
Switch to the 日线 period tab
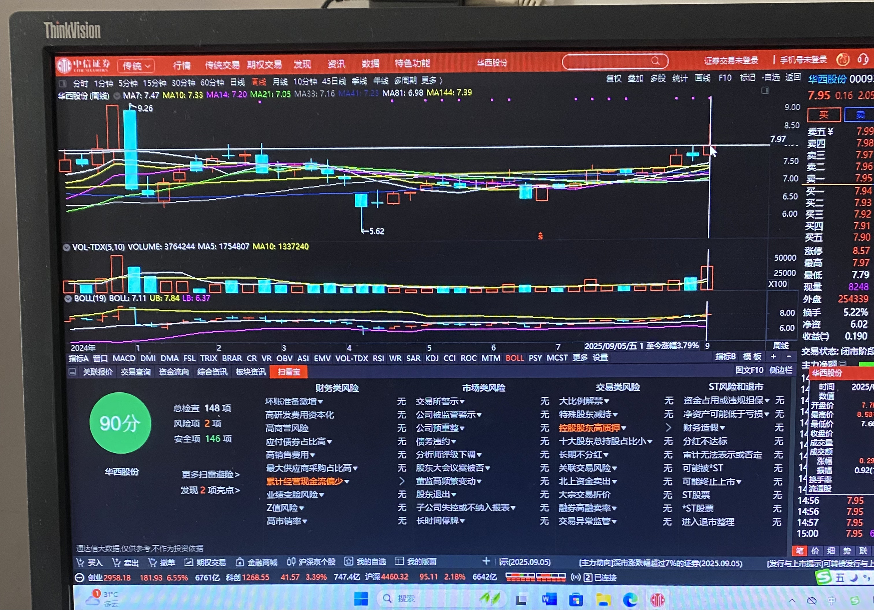[x=237, y=82]
